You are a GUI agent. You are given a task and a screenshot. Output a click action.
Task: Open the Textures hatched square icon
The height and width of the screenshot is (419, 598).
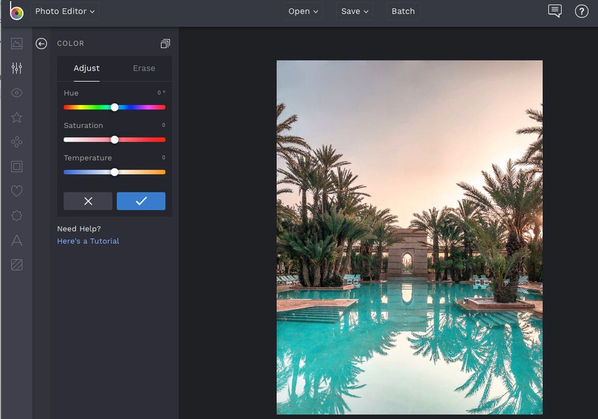coord(16,265)
